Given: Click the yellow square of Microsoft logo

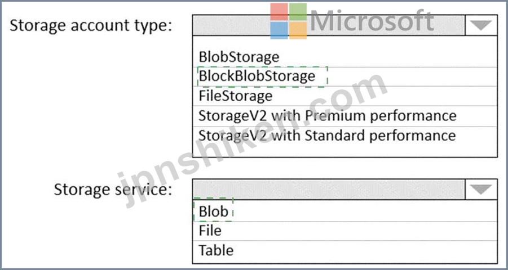Looking at the screenshot, I should tap(298, 30).
